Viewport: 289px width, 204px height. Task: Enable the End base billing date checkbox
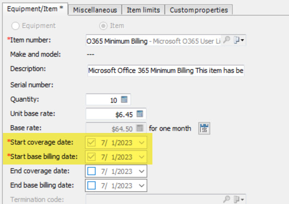[91, 185]
